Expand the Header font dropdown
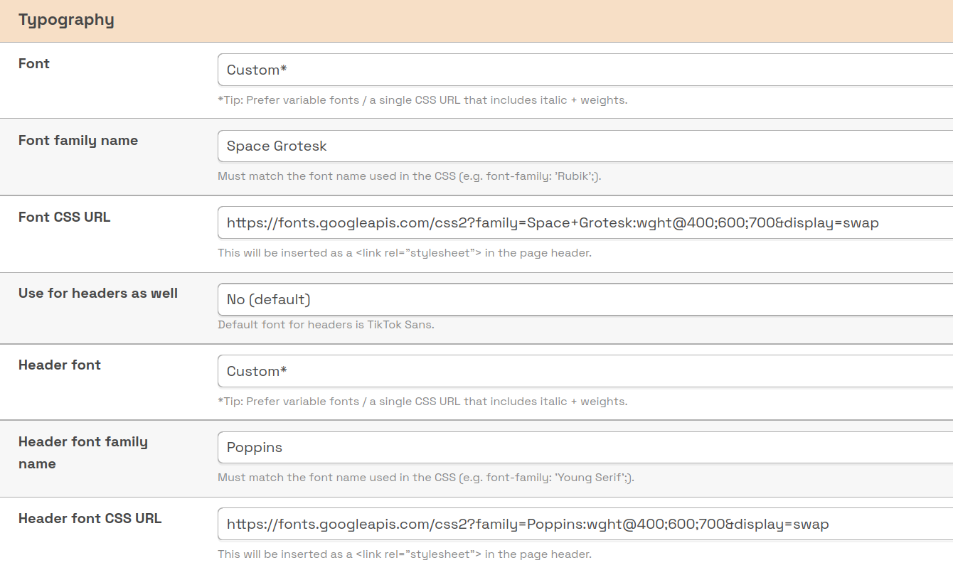Screen dimensions: 953x570 (x=583, y=371)
